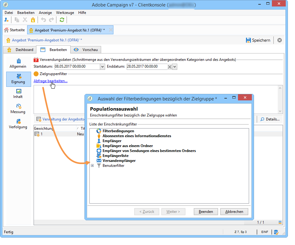Open the Messung sidebar section
Viewport: 295px width, 245px height.
18,109
